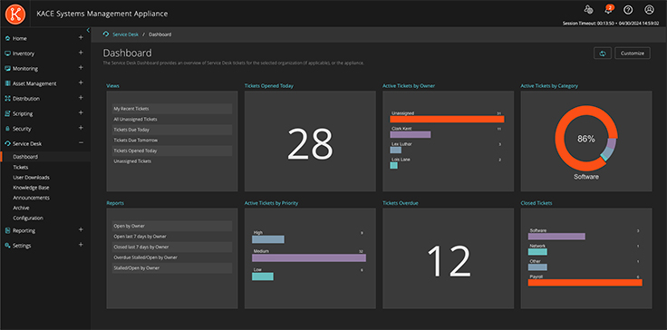Click the orange Unassigned bar in owner chart

point(447,120)
